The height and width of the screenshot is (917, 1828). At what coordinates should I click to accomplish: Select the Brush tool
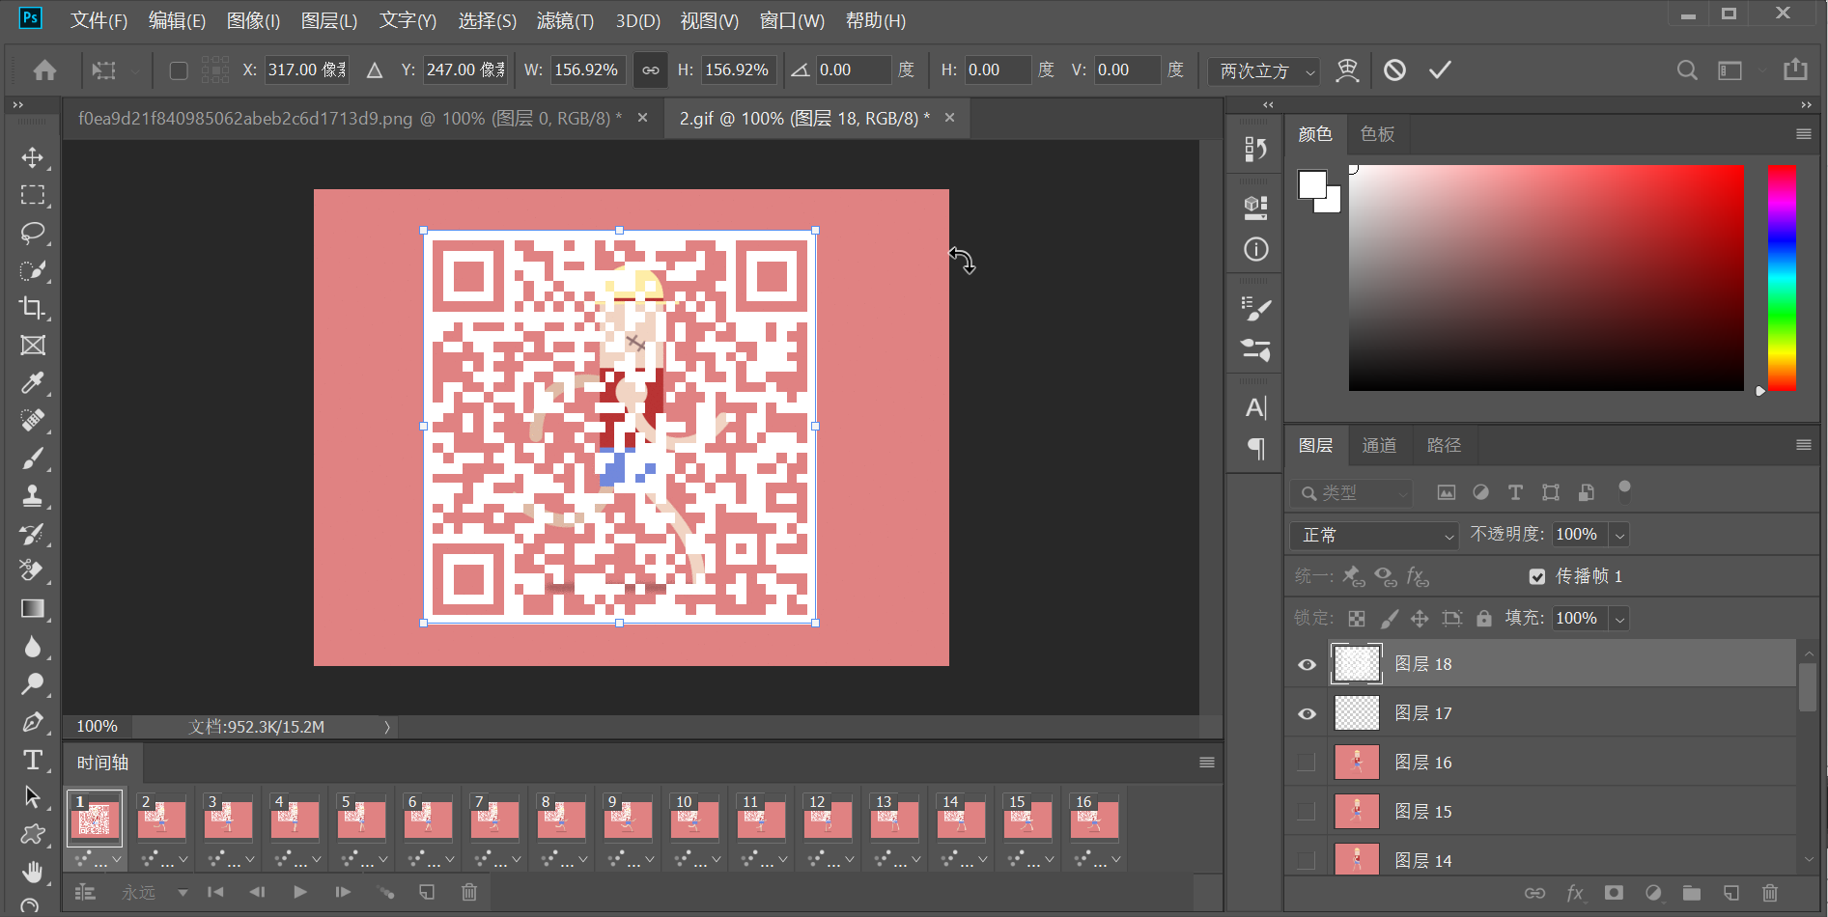(x=33, y=458)
